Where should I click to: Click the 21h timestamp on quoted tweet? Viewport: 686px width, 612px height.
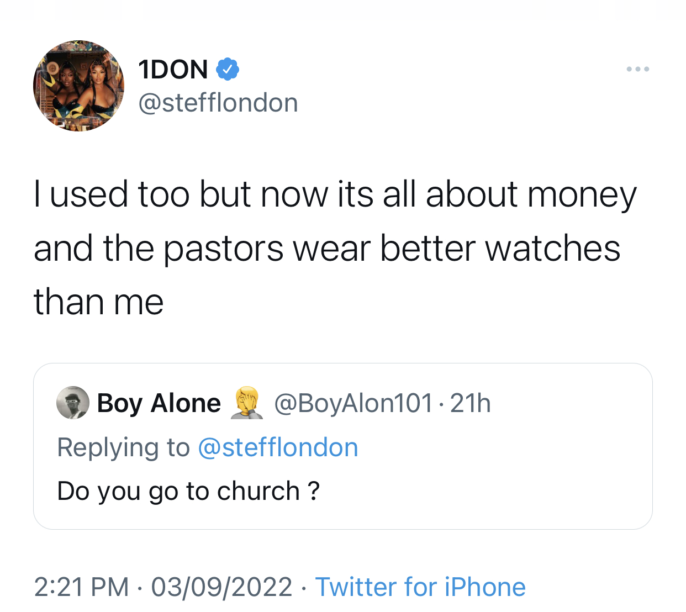(471, 403)
